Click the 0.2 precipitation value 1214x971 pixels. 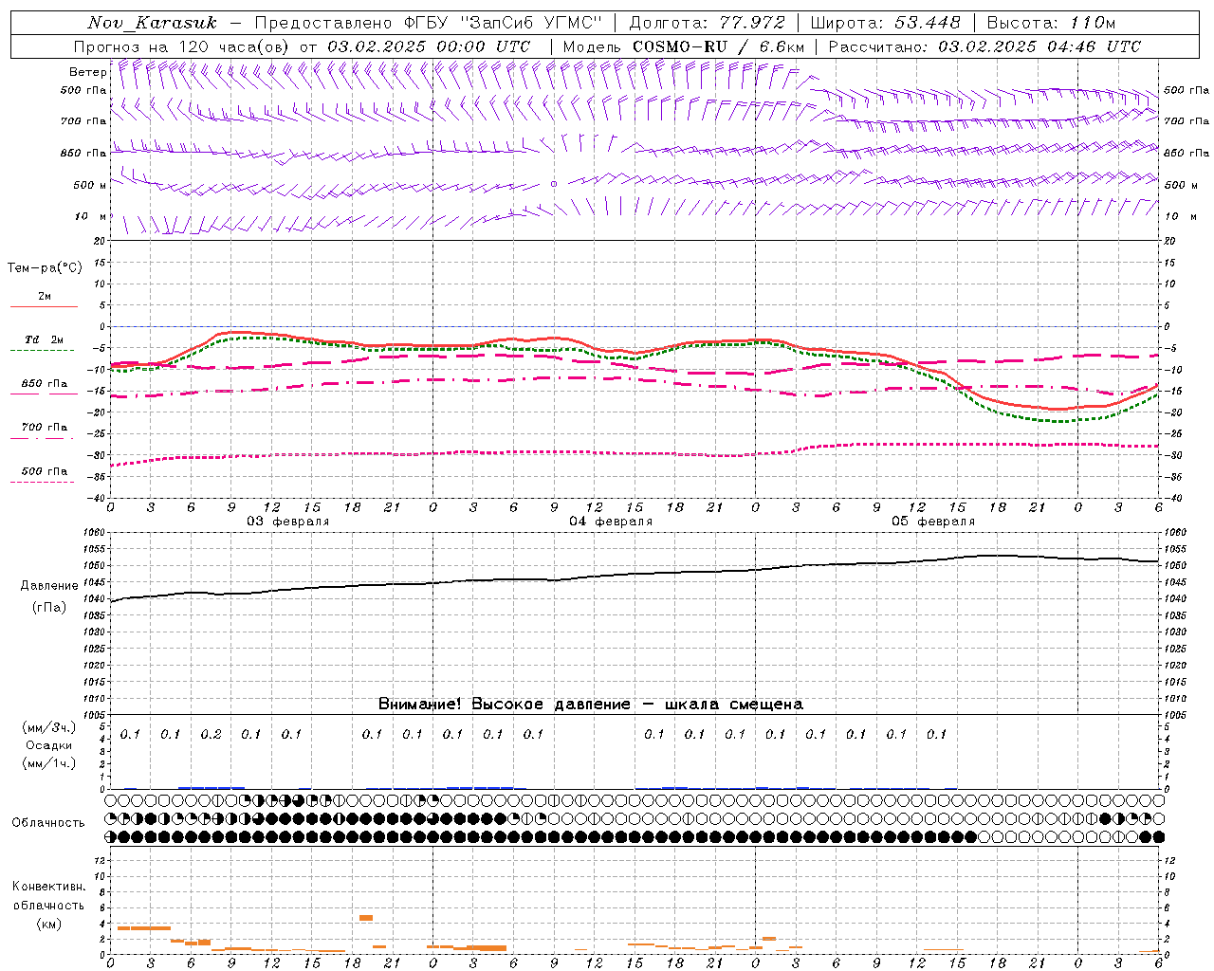pos(211,734)
